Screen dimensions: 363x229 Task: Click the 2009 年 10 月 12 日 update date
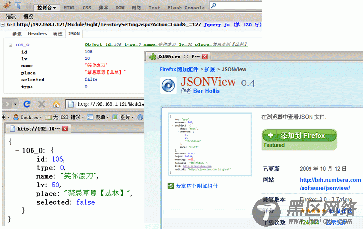click(x=323, y=169)
